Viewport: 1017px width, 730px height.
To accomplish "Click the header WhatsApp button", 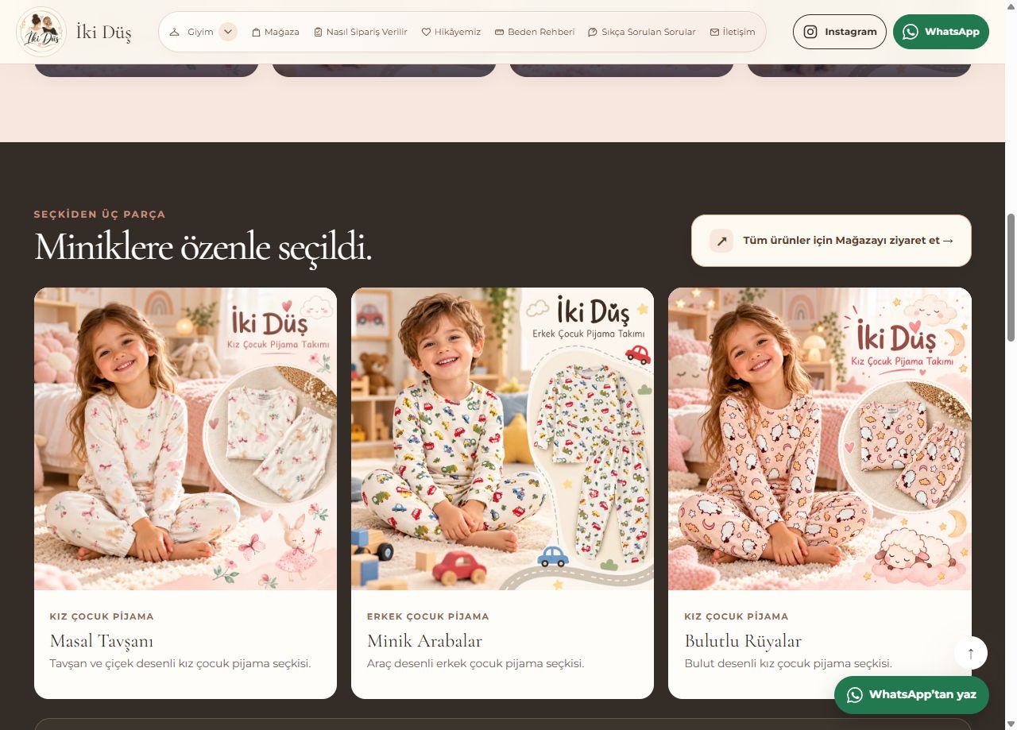I will pyautogui.click(x=941, y=32).
